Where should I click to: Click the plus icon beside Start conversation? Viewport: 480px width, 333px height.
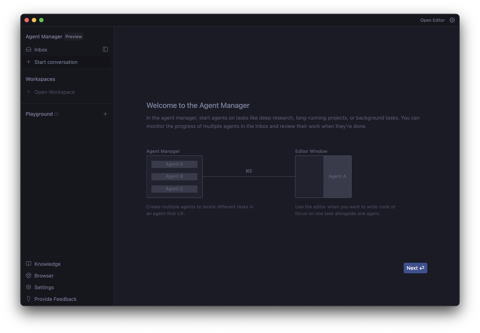click(28, 61)
